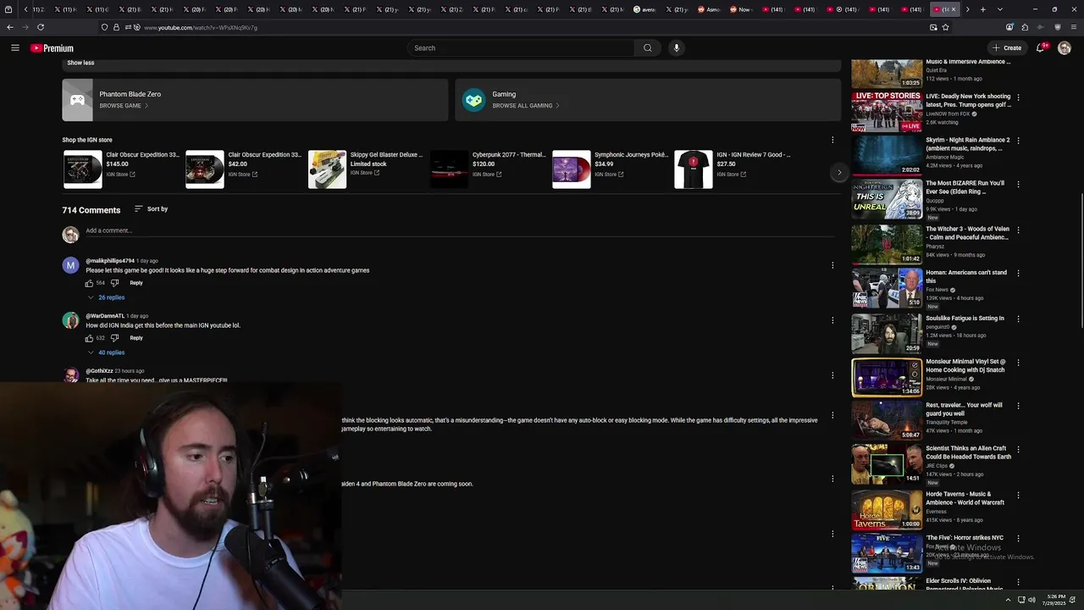Open Windows volume tray icon
1084x610 pixels.
tap(1031, 600)
